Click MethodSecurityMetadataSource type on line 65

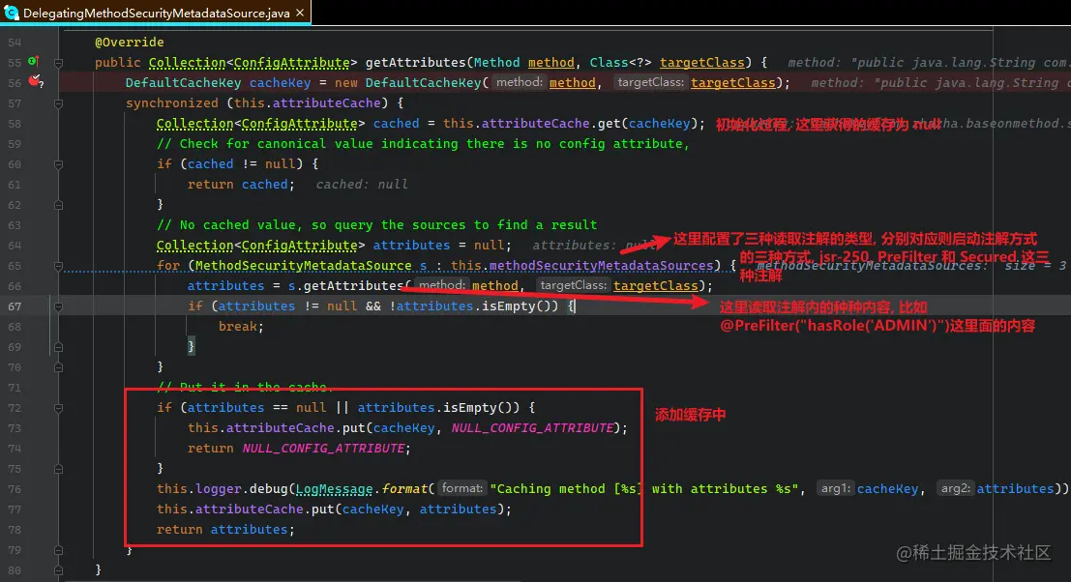[303, 266]
